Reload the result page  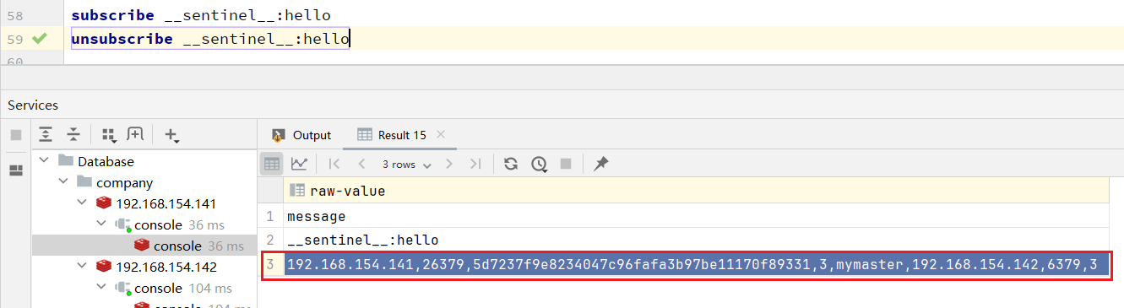coord(510,164)
